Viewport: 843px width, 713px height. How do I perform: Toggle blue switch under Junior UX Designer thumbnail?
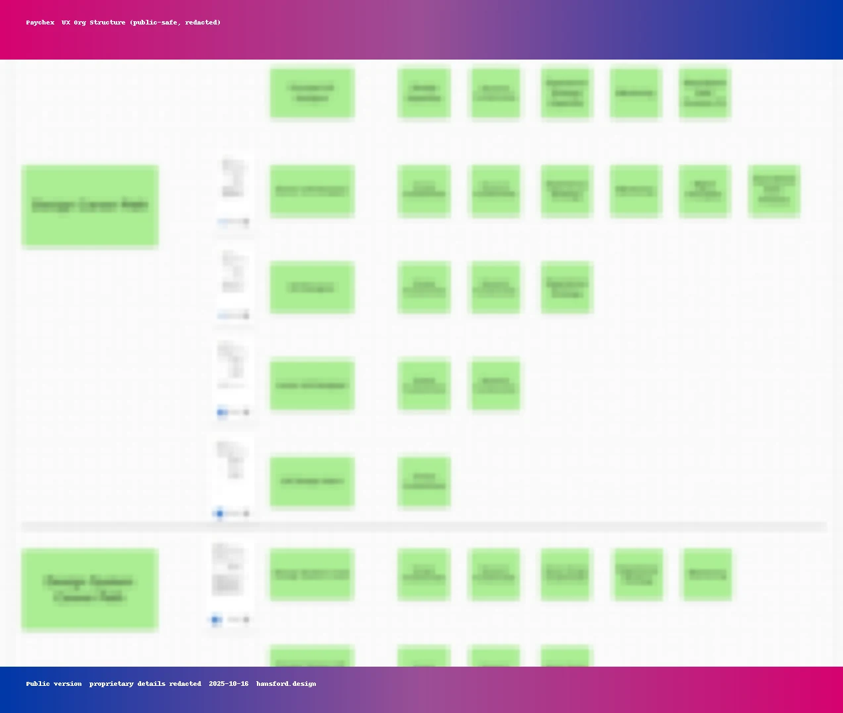tap(222, 412)
